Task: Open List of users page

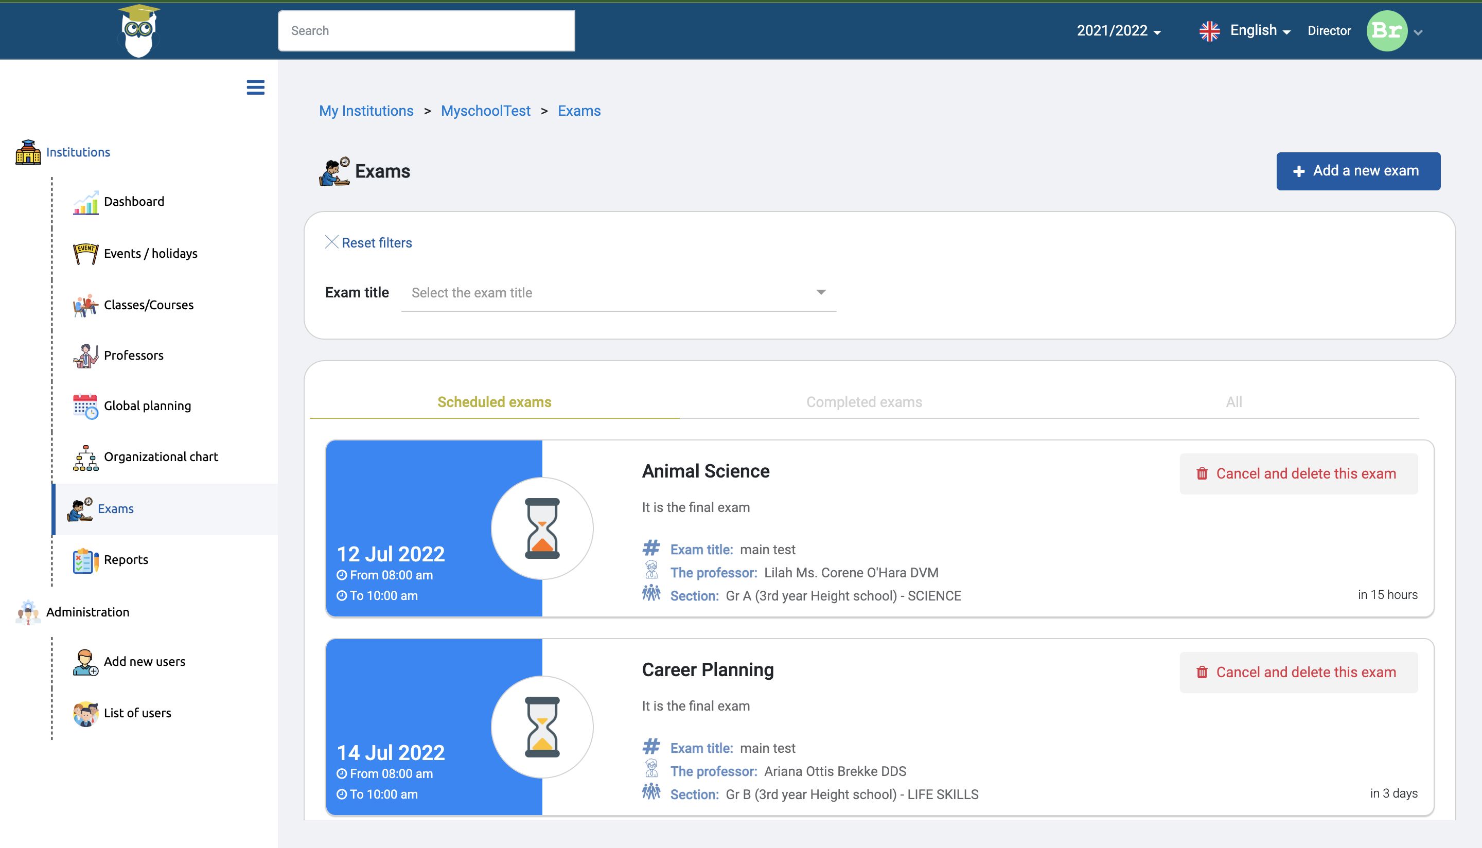Action: [137, 713]
